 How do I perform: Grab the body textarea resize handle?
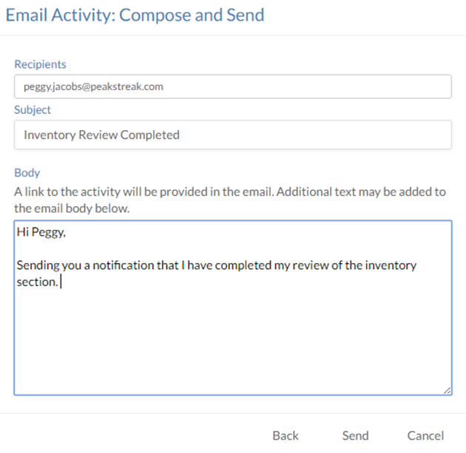[447, 390]
